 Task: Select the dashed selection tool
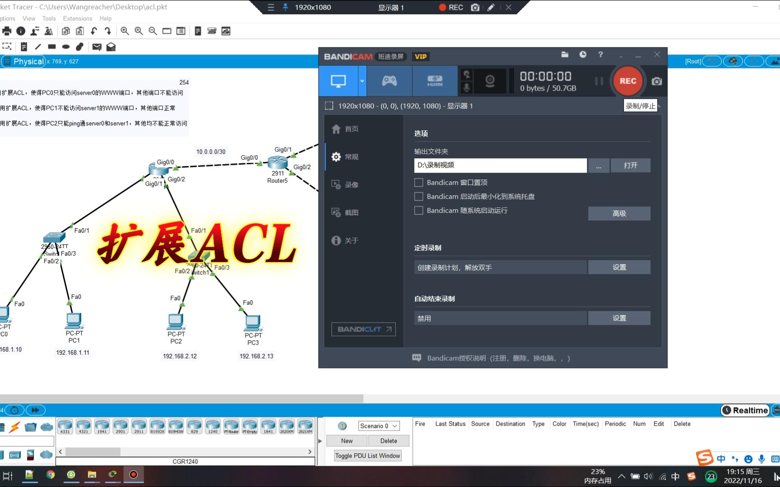pos(7,46)
